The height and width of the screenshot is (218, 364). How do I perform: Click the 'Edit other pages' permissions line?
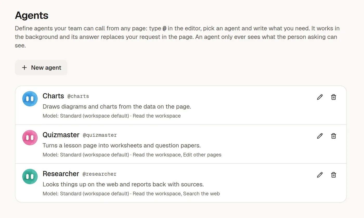pos(132,155)
